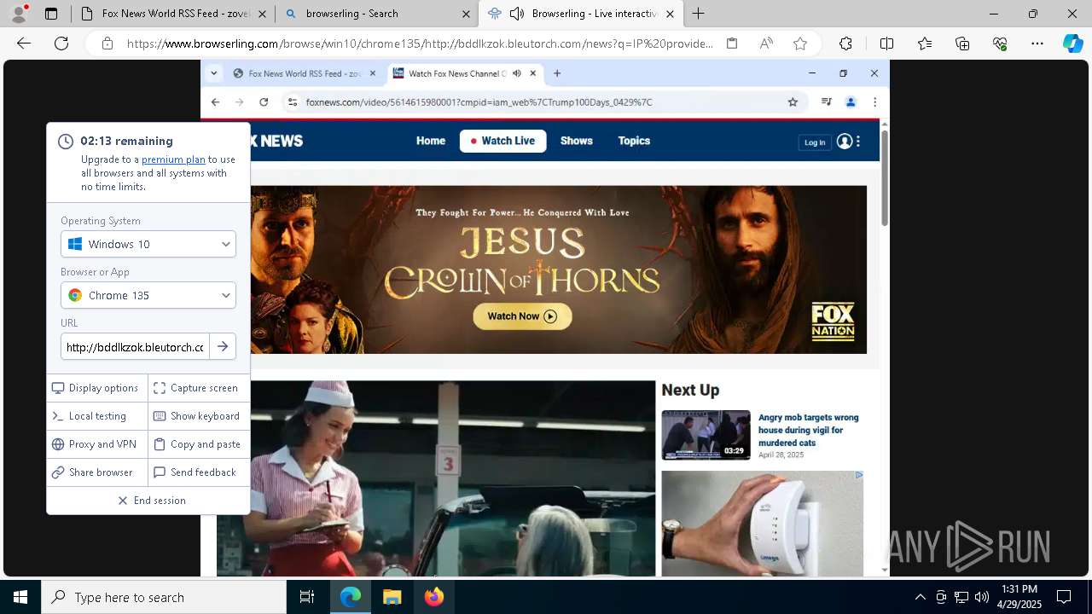The image size is (1092, 614).
Task: Open Edge Collections icon
Action: tap(962, 43)
